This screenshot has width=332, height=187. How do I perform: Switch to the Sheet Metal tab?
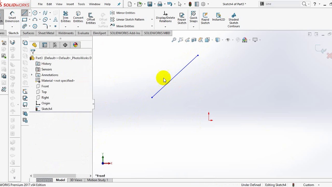click(x=46, y=33)
